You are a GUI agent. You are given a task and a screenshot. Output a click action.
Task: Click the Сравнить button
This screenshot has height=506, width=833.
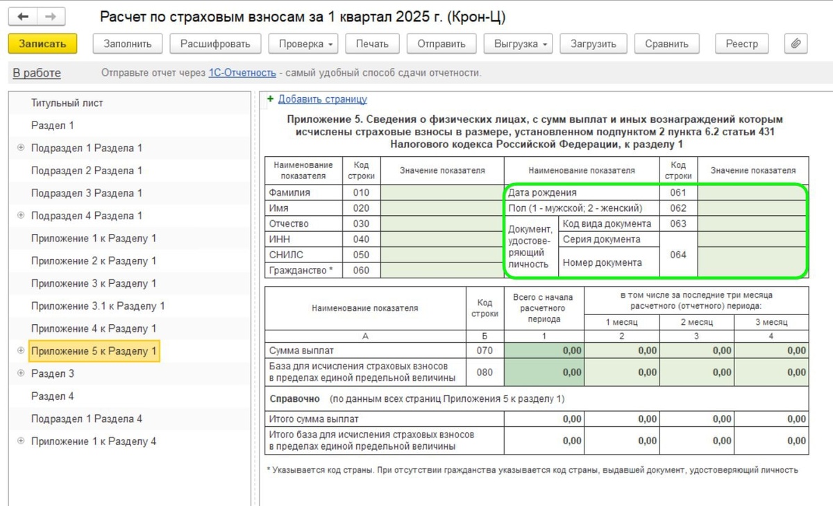(666, 44)
